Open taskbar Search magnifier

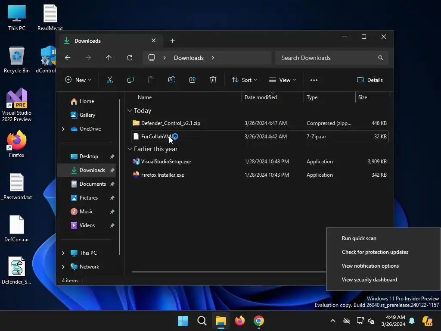click(x=202, y=321)
